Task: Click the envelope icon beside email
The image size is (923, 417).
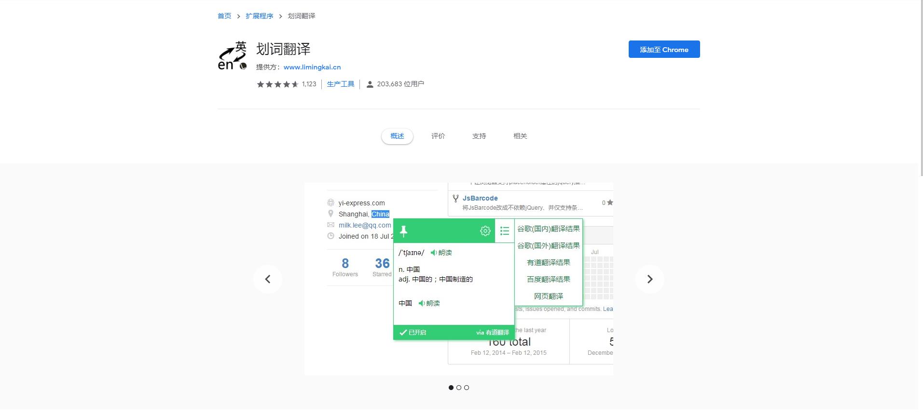Action: [x=331, y=225]
